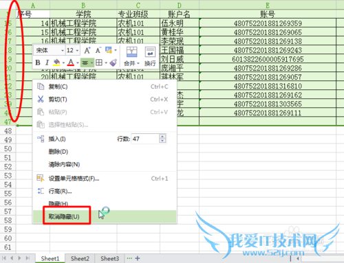Choose 清除内容(N) from the context menu
Screen dimensions: 344x263
tap(105, 164)
